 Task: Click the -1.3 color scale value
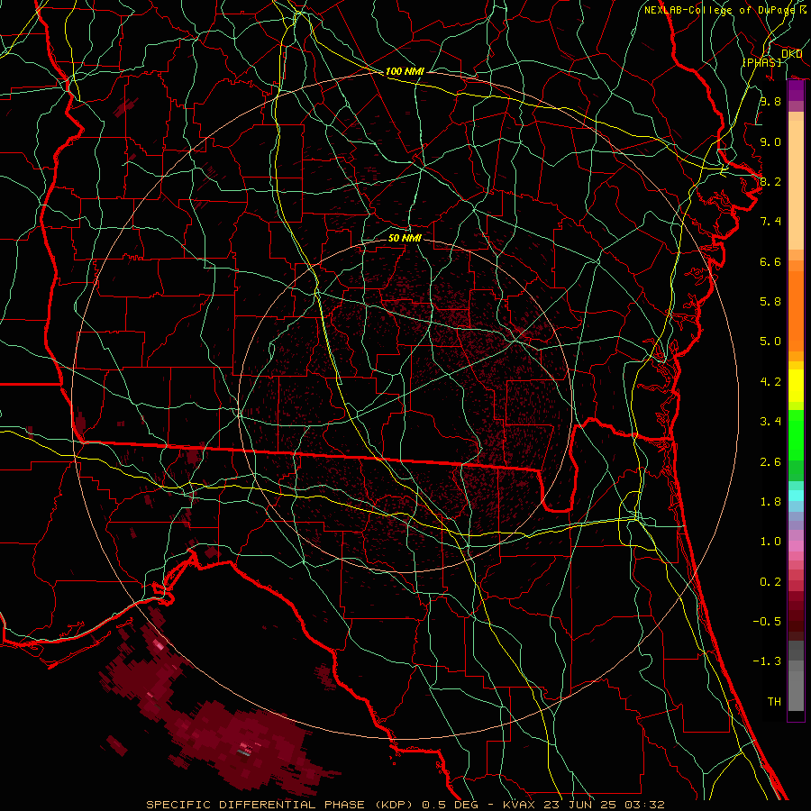coord(767,661)
